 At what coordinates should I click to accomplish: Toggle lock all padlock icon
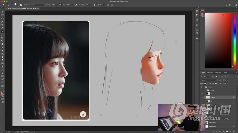[216, 84]
